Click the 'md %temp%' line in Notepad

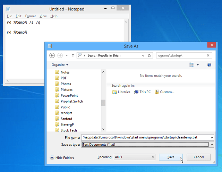pyautogui.click(x=17, y=32)
